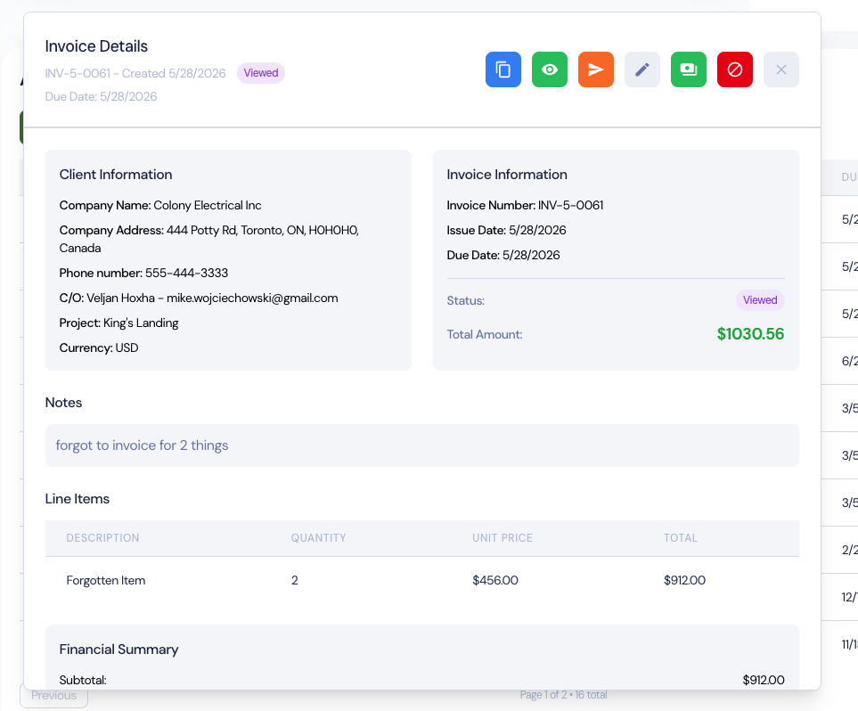Image resolution: width=858 pixels, height=711 pixels.
Task: Click the Viewed status badge in Invoice Information
Action: tap(759, 300)
